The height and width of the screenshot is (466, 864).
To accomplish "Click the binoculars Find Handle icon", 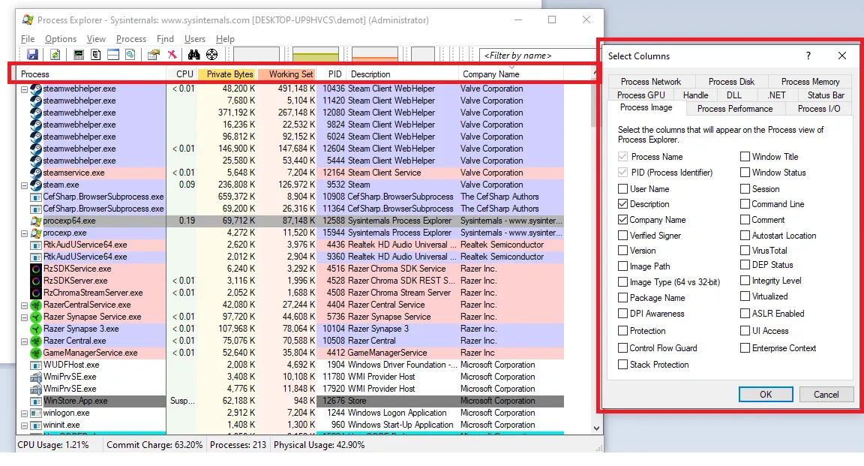I will coord(193,55).
